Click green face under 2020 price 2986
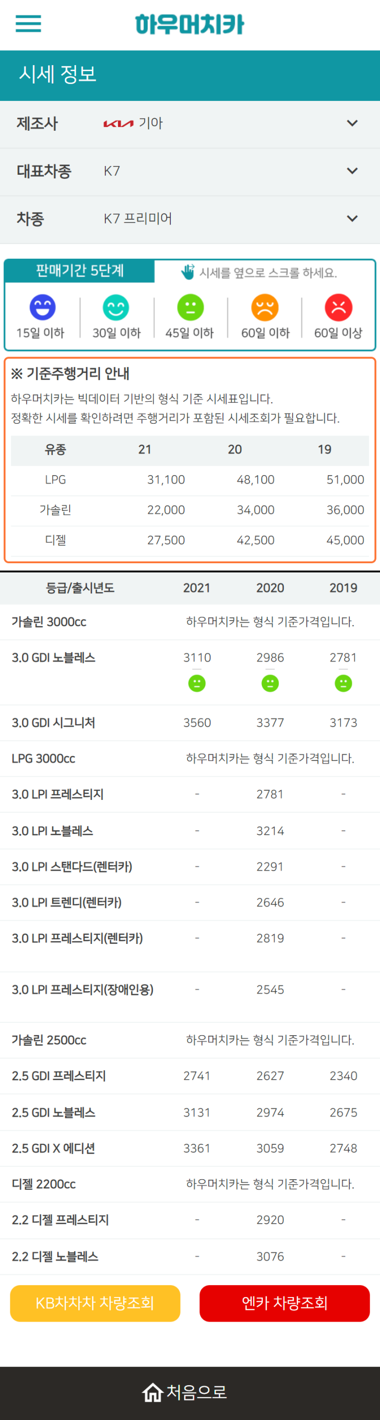Viewport: 380px width, 1420px height. [x=270, y=684]
